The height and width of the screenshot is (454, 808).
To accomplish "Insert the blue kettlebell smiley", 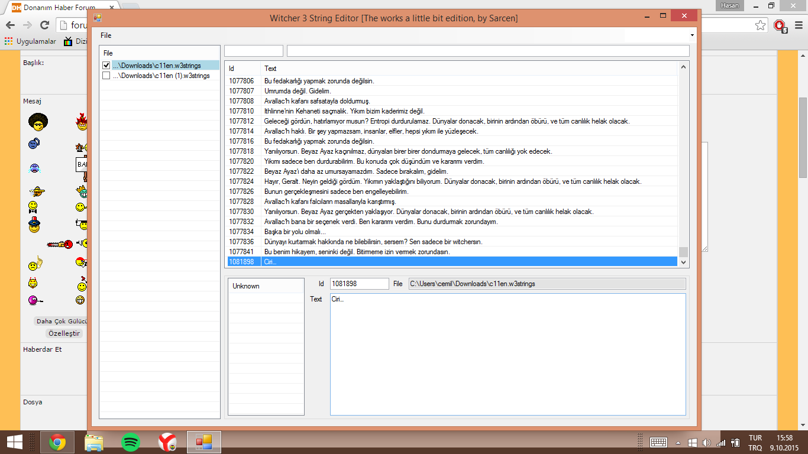I will click(x=34, y=143).
